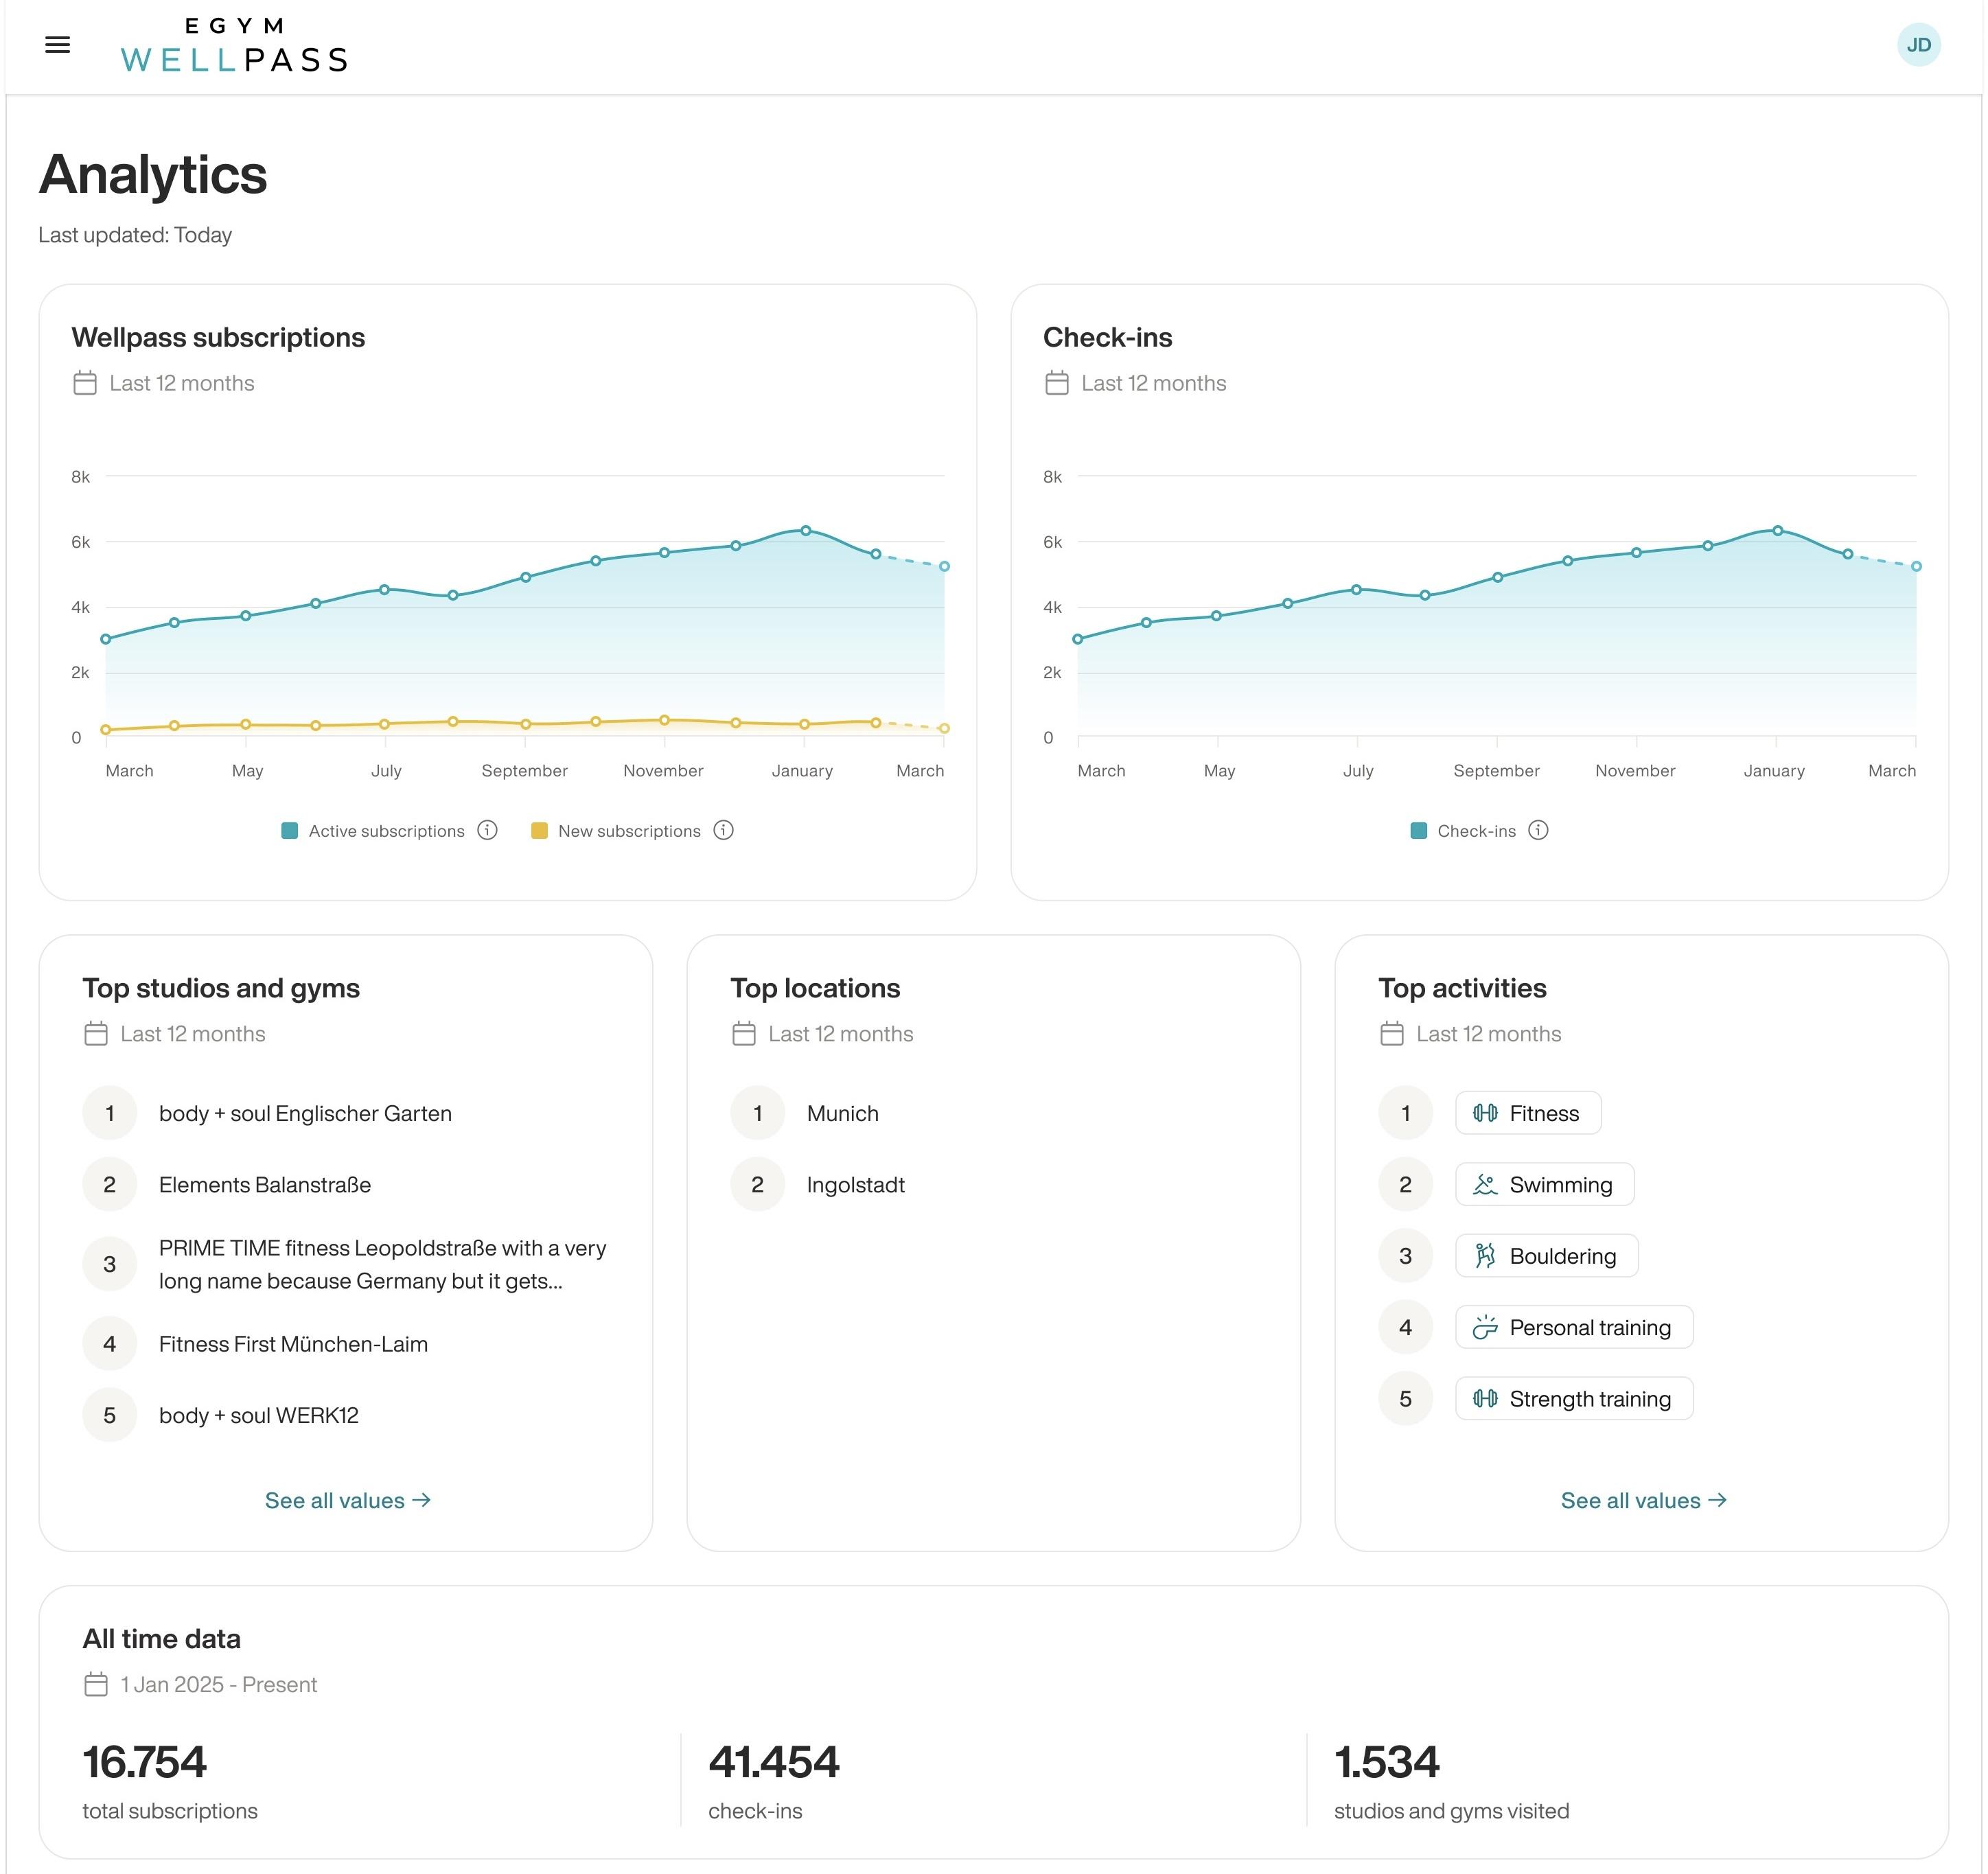
Task: Click info icon next to Active subscriptions
Action: 487,830
